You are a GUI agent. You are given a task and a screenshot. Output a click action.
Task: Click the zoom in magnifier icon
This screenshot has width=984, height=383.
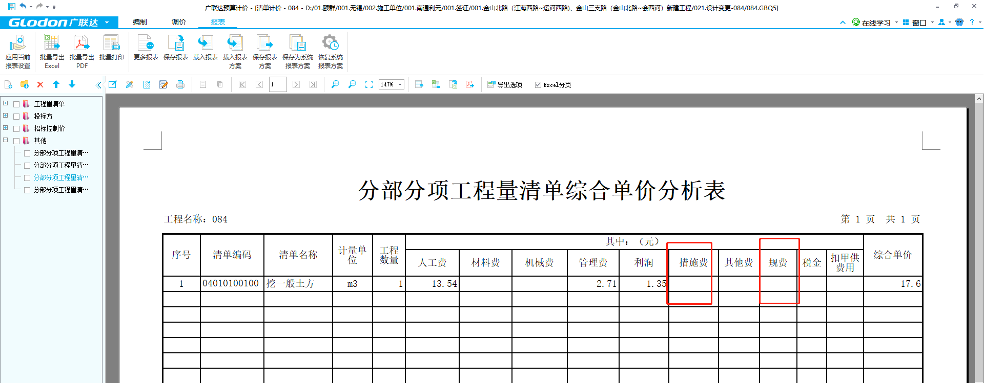tap(335, 84)
